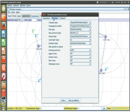Click the Max packet in queue field
This screenshot has height=112, width=130.
click(x=80, y=47)
